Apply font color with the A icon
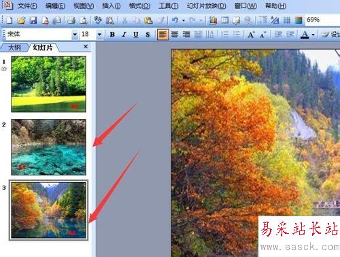Image resolution: width=340 pixels, height=257 pixels. 305,35
